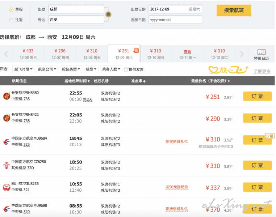Select the 12-10 周日 ¥310 date tab
The height and width of the screenshot is (217, 276).
[x=156, y=54]
